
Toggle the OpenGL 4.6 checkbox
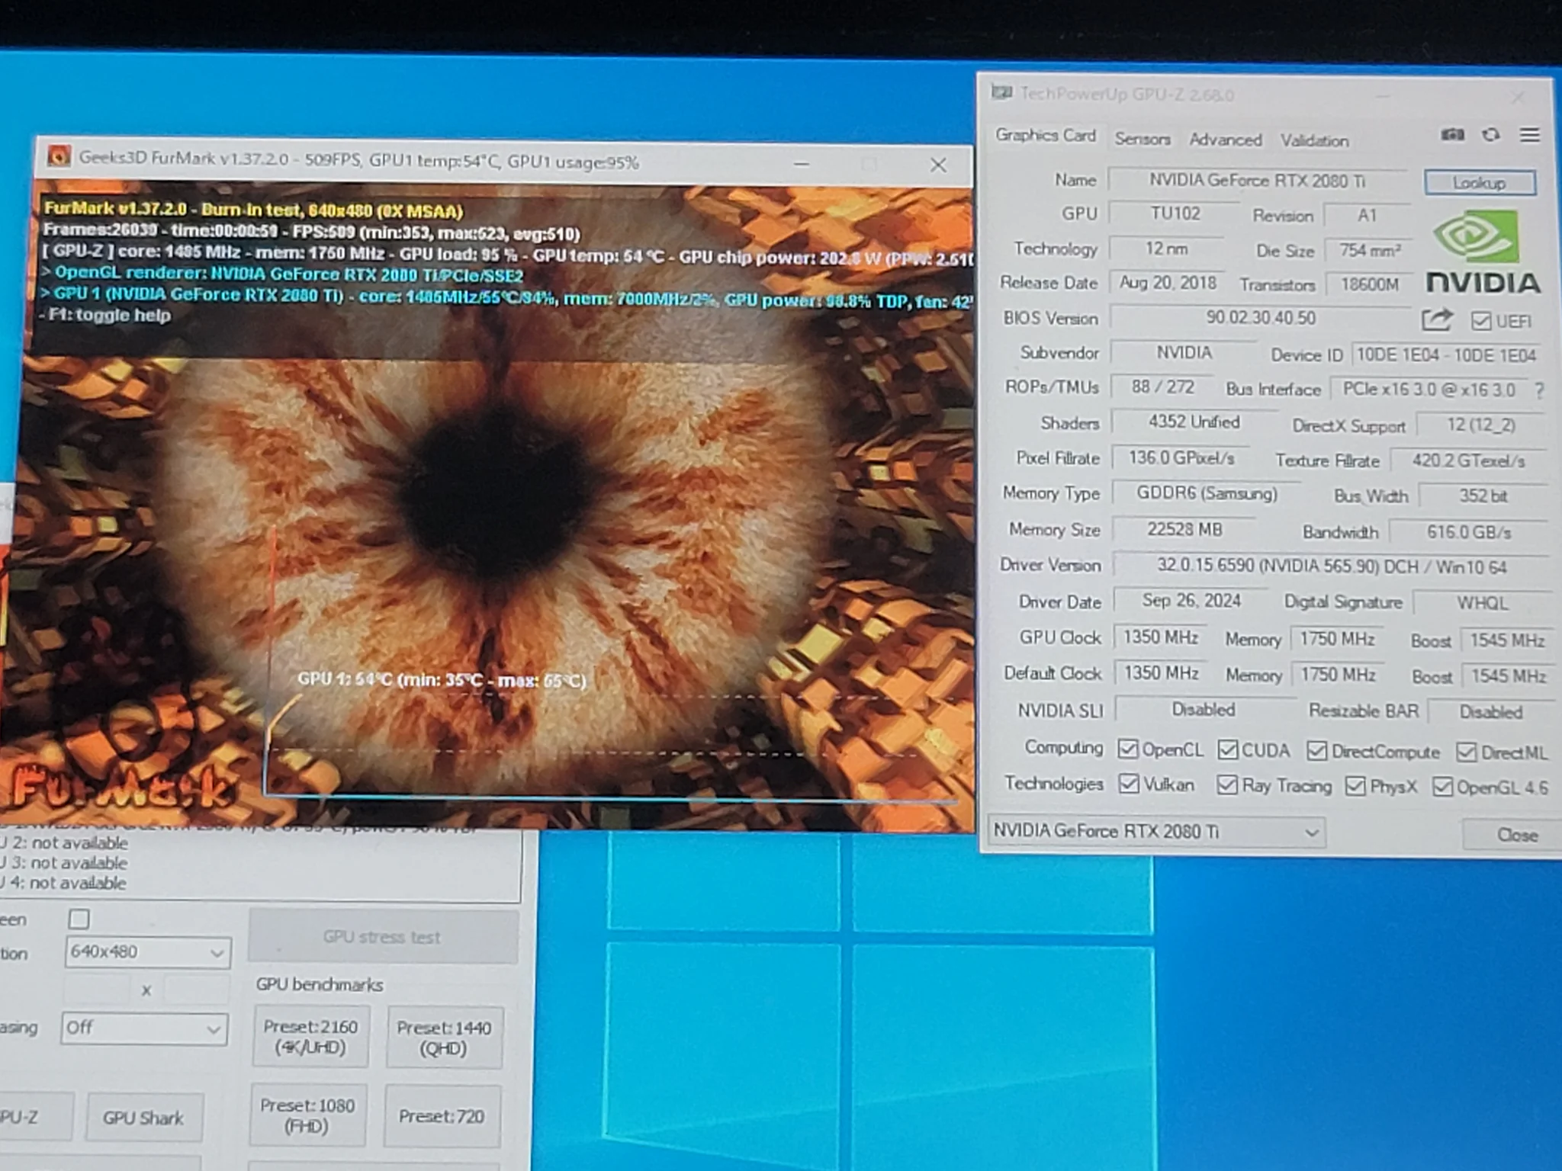point(1442,787)
